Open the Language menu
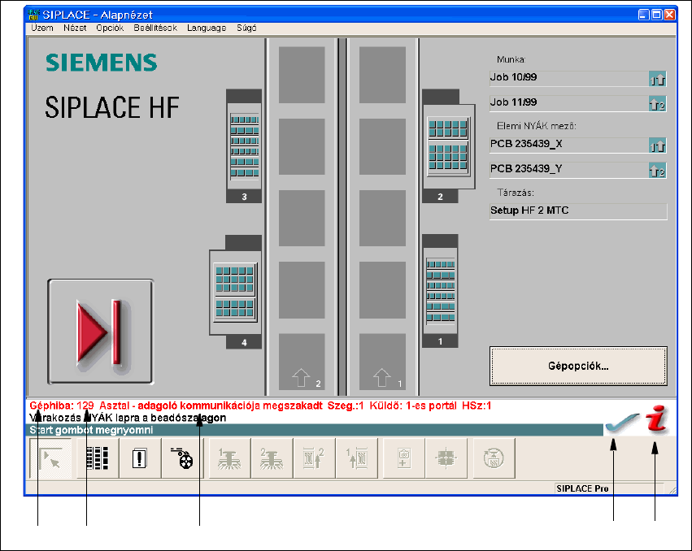The width and height of the screenshot is (692, 551). (207, 28)
